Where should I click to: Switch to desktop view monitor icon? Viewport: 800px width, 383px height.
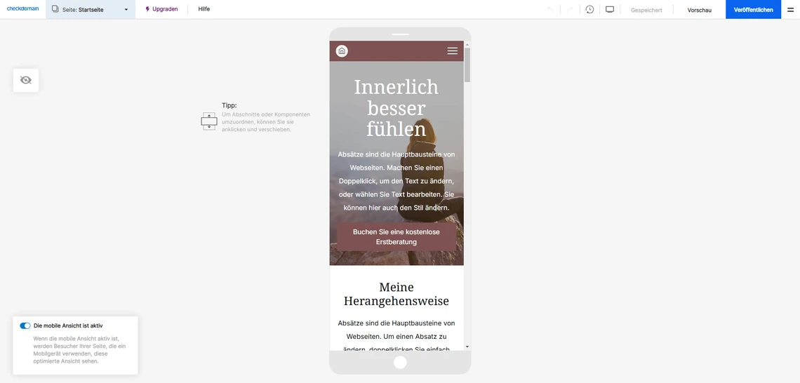610,9
